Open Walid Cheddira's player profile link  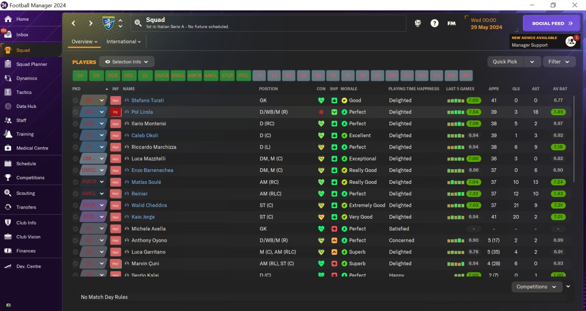tap(149, 205)
